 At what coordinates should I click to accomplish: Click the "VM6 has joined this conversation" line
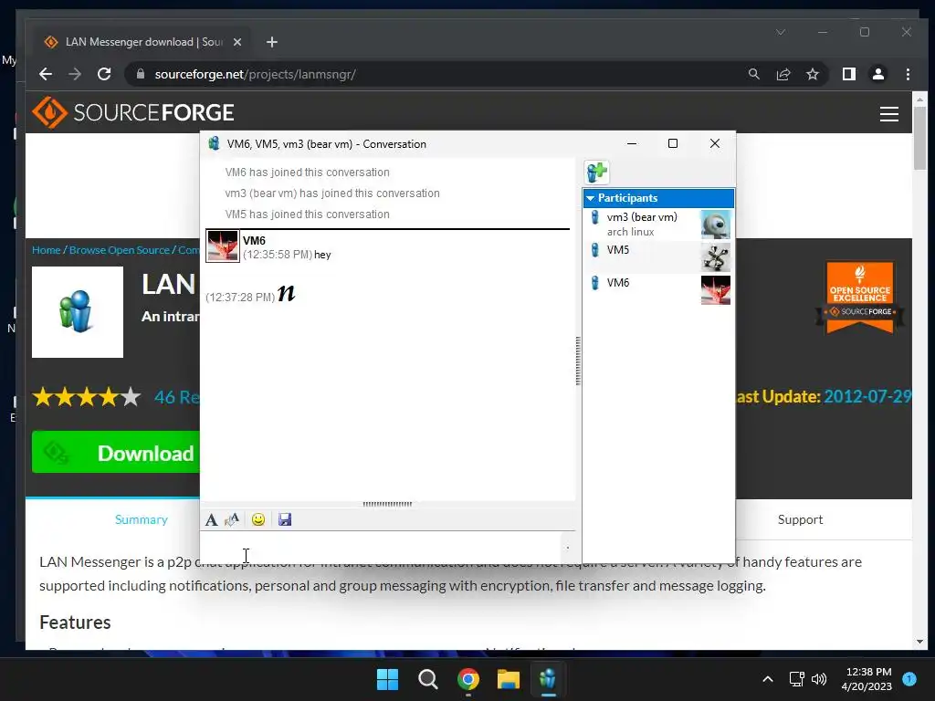(x=307, y=173)
